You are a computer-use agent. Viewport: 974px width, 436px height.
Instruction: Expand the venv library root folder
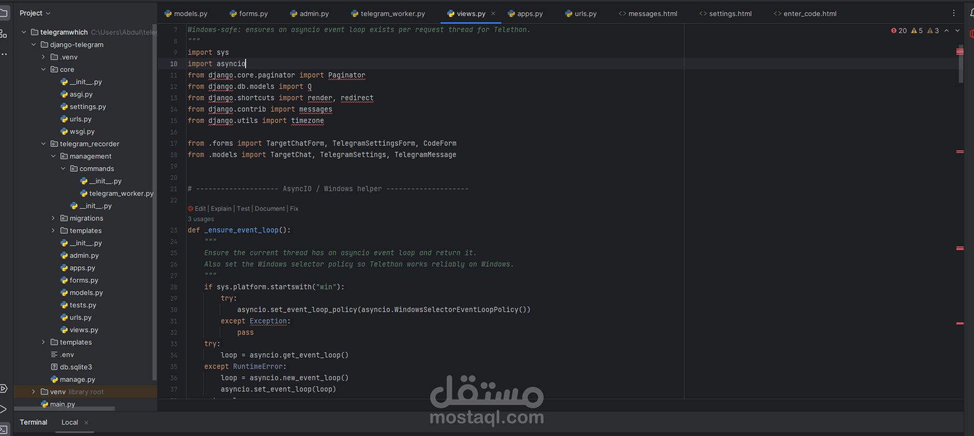click(34, 392)
